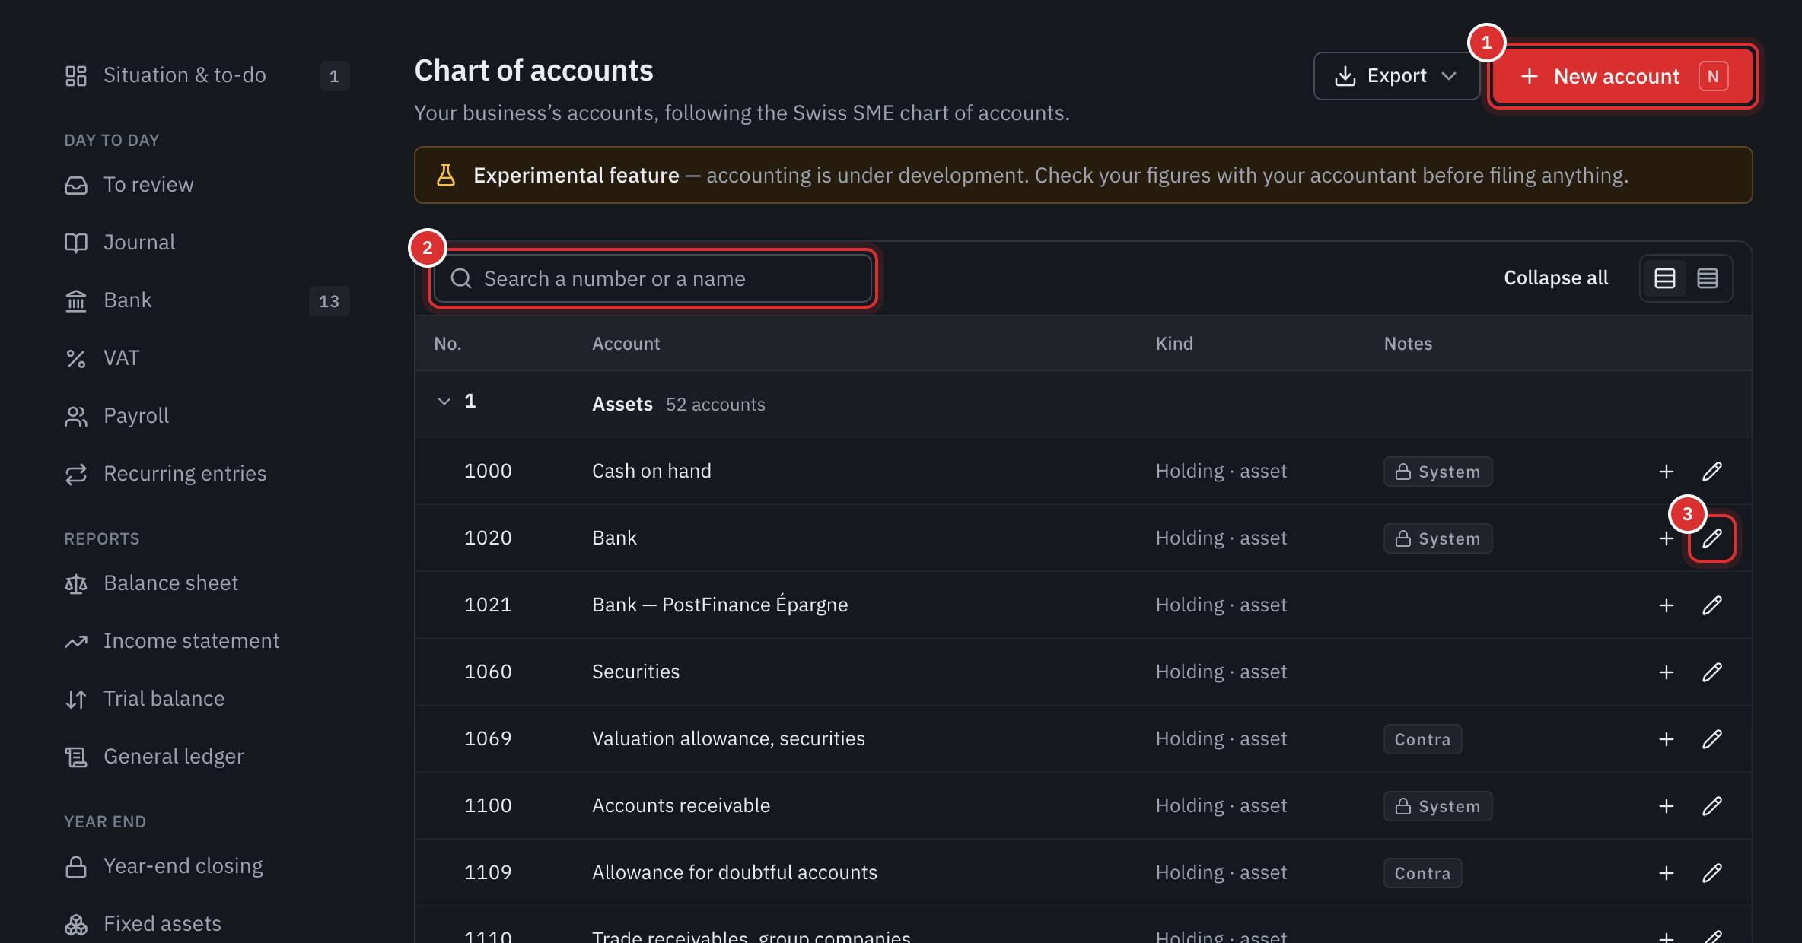View the Balance sheet report

click(205, 583)
